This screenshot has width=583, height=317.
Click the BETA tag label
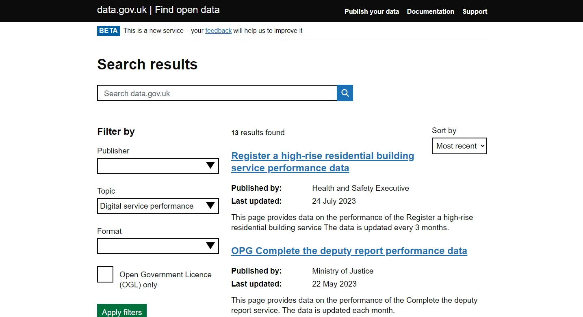coord(108,30)
